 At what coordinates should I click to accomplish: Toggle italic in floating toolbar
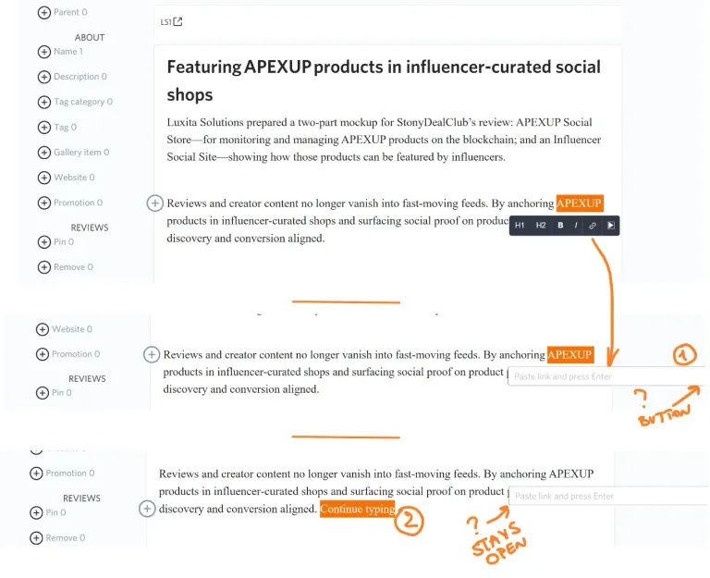(576, 226)
